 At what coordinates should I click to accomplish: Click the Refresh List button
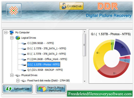[x=17, y=89]
